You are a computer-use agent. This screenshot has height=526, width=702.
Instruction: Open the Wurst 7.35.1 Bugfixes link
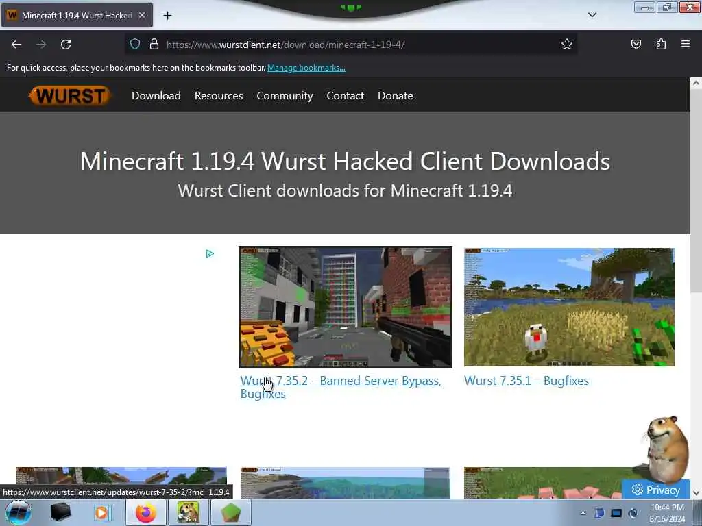coord(526,381)
